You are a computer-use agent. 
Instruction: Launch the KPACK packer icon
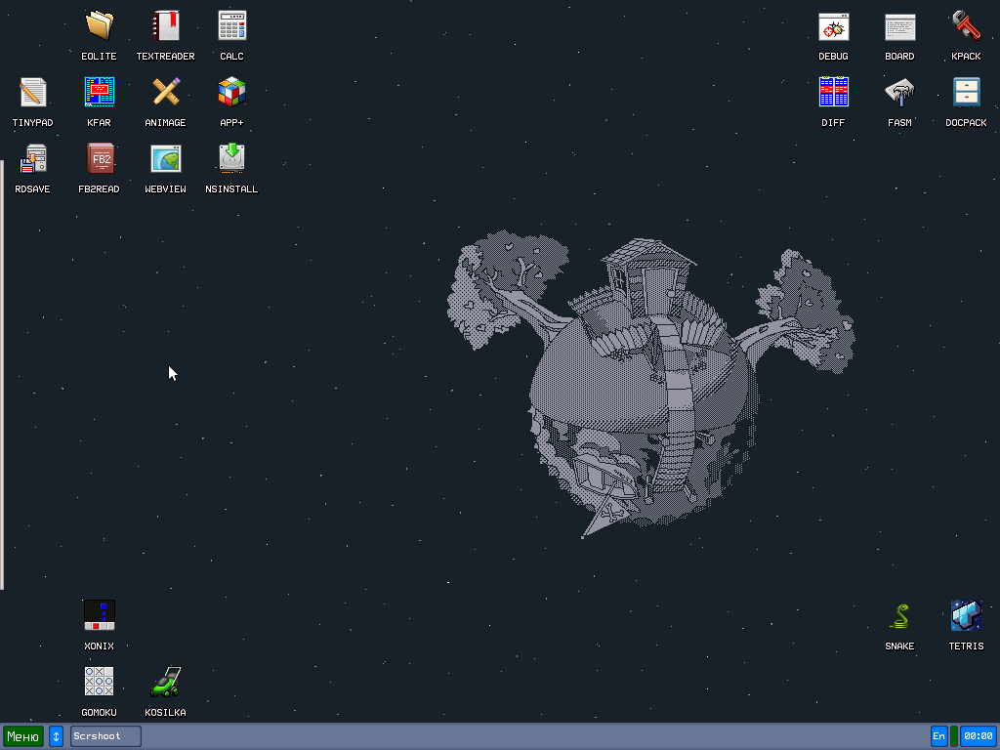click(966, 26)
